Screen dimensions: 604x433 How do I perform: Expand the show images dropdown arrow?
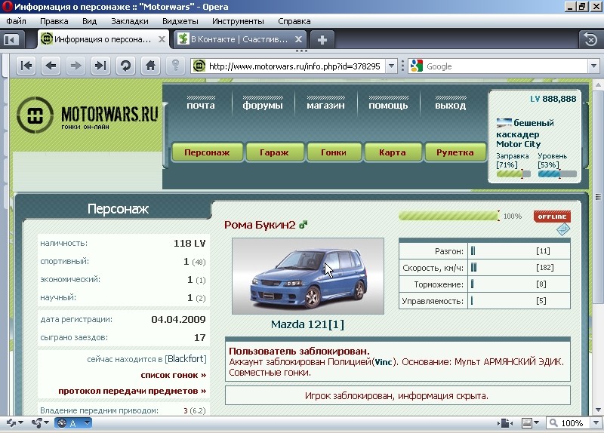pos(536,423)
